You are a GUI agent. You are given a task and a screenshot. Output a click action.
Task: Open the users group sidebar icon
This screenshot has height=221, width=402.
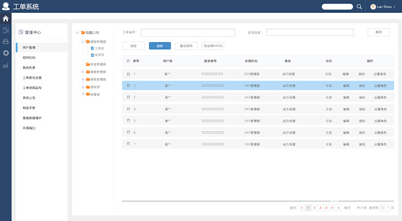click(x=5, y=42)
